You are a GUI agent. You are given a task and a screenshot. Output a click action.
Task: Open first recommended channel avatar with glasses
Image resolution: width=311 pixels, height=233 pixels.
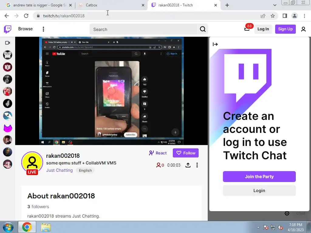8,55
